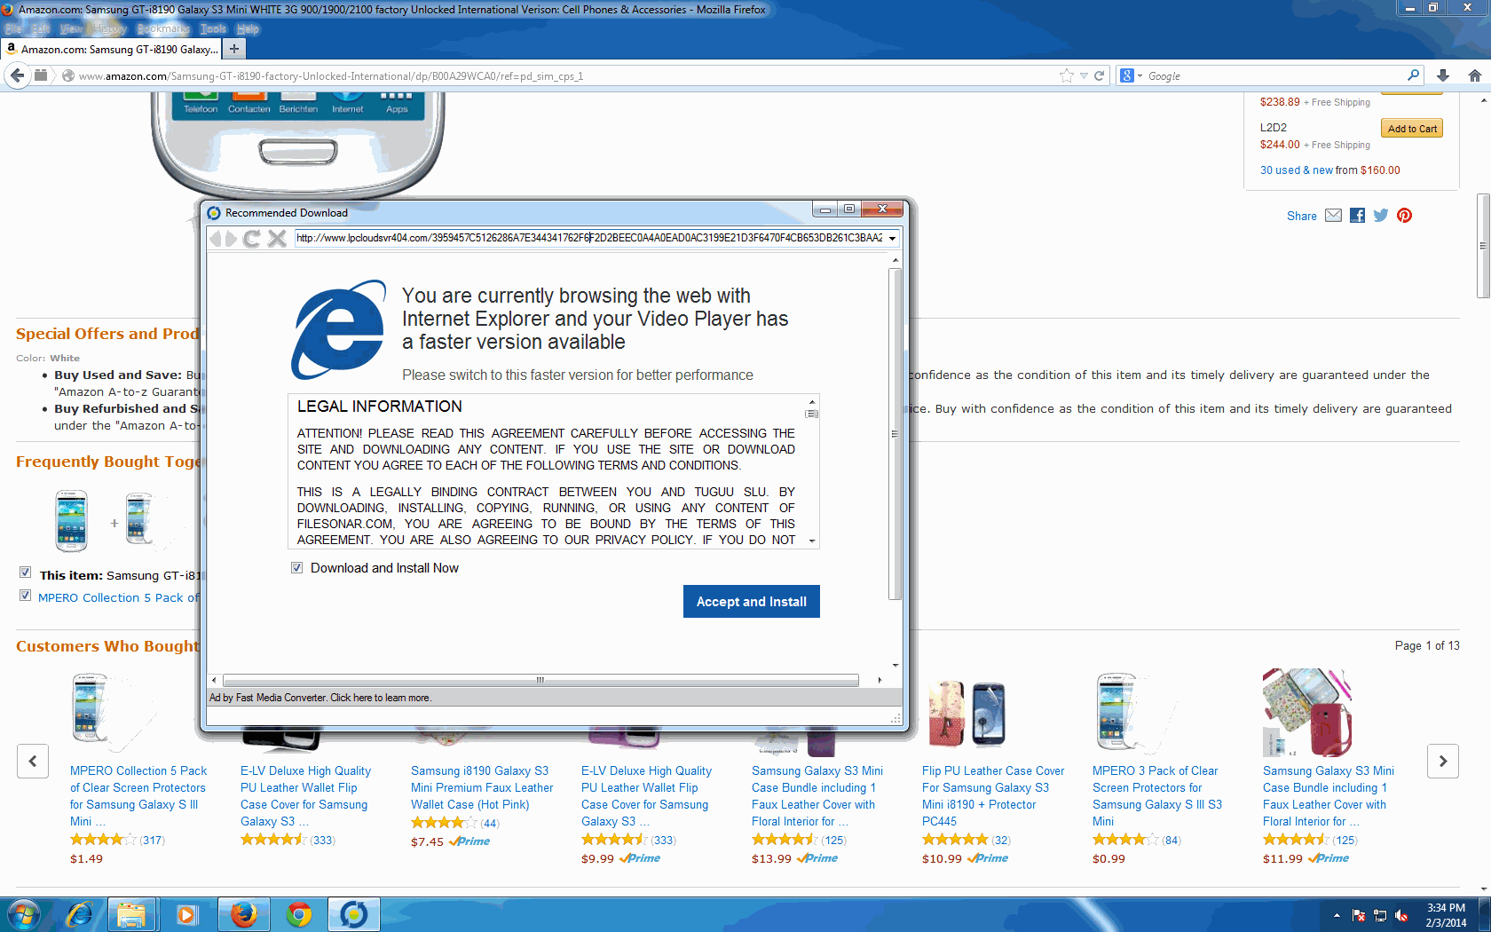Click popup vertical scrollbar thumb
Screen dimensions: 1491x932
(x=895, y=435)
